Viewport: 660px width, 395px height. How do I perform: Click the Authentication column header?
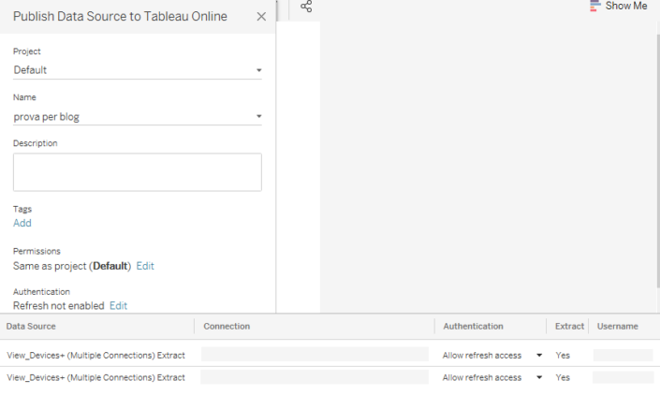(473, 326)
